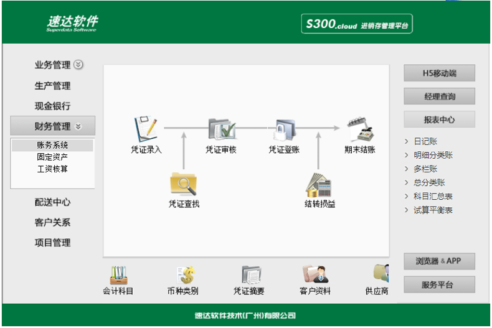Select the 现金银行 menu
This screenshot has width=492, height=328.
[52, 106]
